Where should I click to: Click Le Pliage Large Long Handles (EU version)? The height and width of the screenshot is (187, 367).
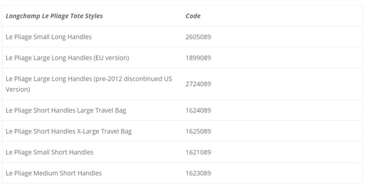(67, 58)
